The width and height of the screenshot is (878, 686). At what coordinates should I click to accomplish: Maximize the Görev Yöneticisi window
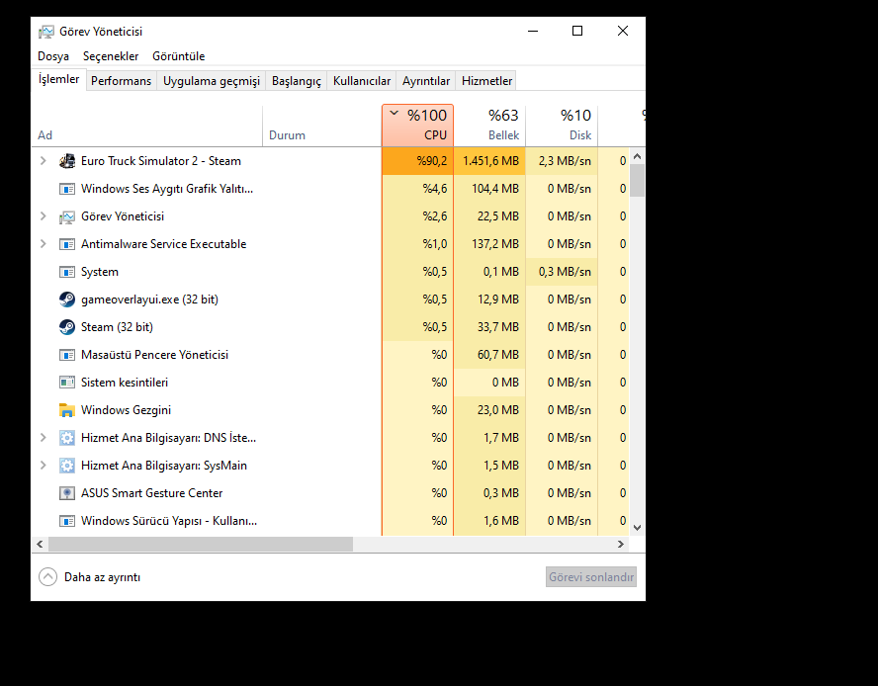point(577,31)
